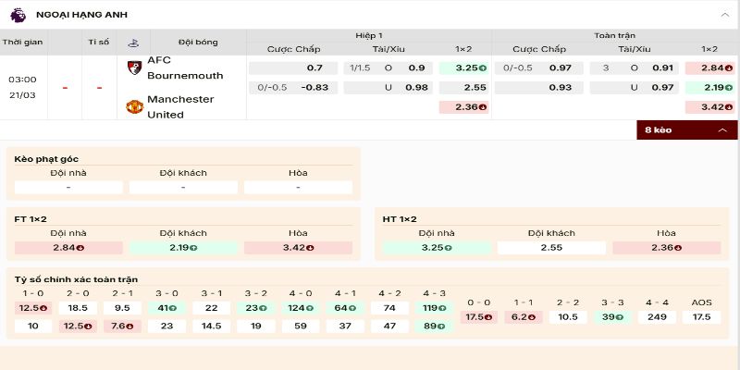Click the AFC Bournemouth club crest
The image size is (740, 370).
[x=134, y=68]
